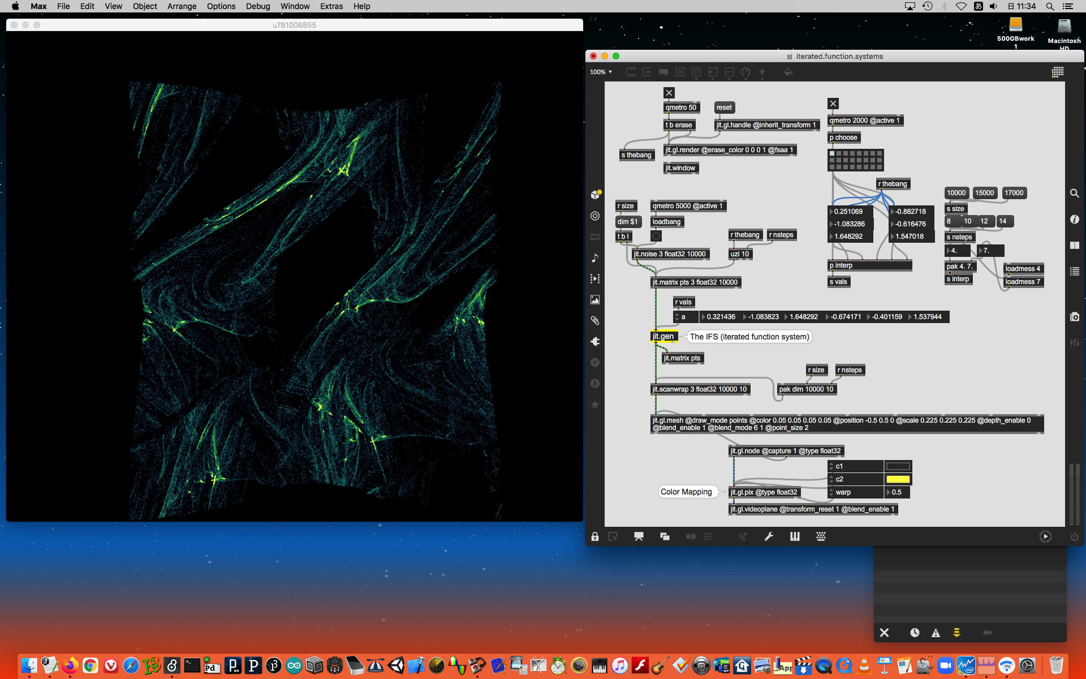Open the c2 attribute menu arrows
Viewport: 1086px width, 679px height.
[831, 479]
